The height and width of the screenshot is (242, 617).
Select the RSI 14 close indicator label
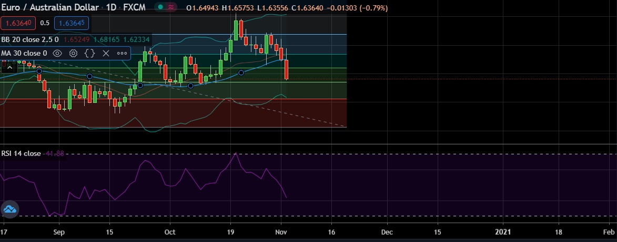pos(21,153)
